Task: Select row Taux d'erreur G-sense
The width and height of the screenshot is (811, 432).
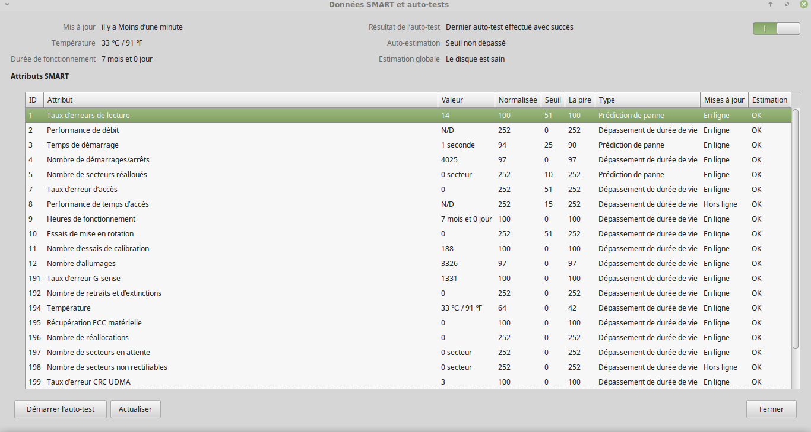Action: (x=408, y=278)
